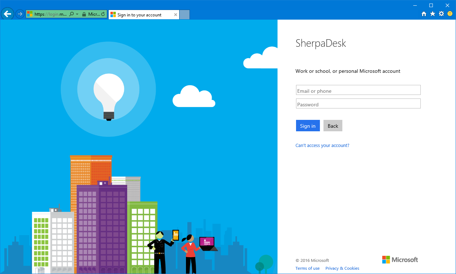Close the 'Sign in to your account' tab
This screenshot has height=274, width=456.
[x=175, y=15]
